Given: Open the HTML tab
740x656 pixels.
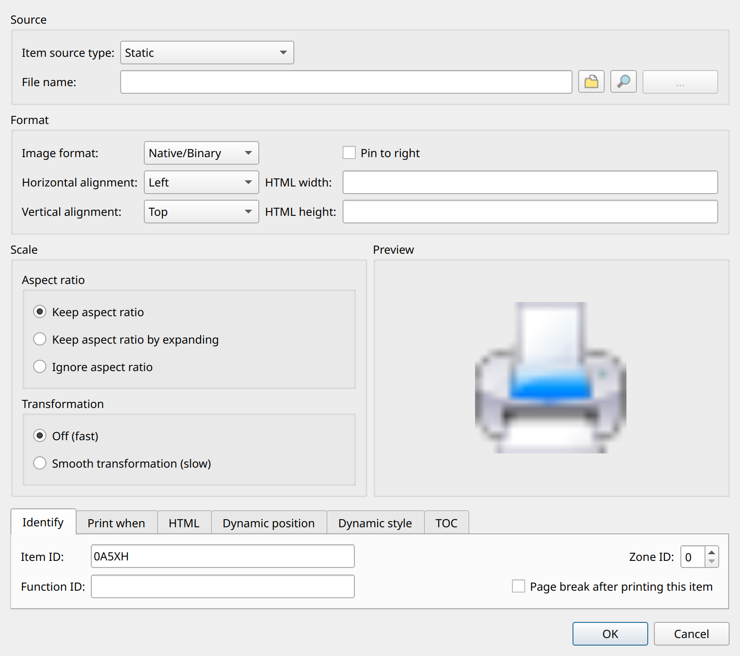Looking at the screenshot, I should pos(184,523).
